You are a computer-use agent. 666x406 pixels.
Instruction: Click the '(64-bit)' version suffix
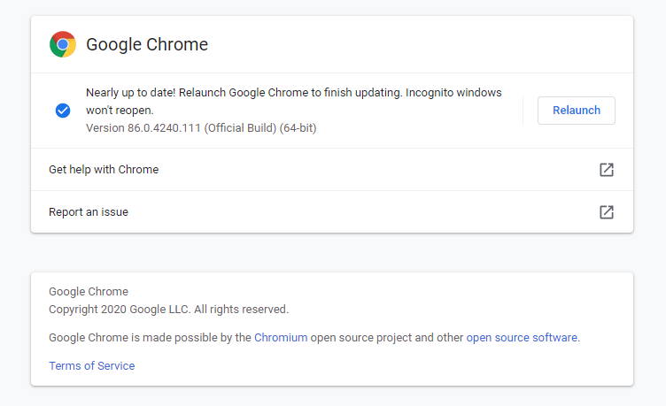click(298, 128)
